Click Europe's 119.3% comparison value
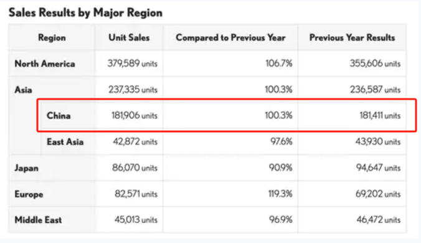The image size is (421, 243). coord(280,194)
